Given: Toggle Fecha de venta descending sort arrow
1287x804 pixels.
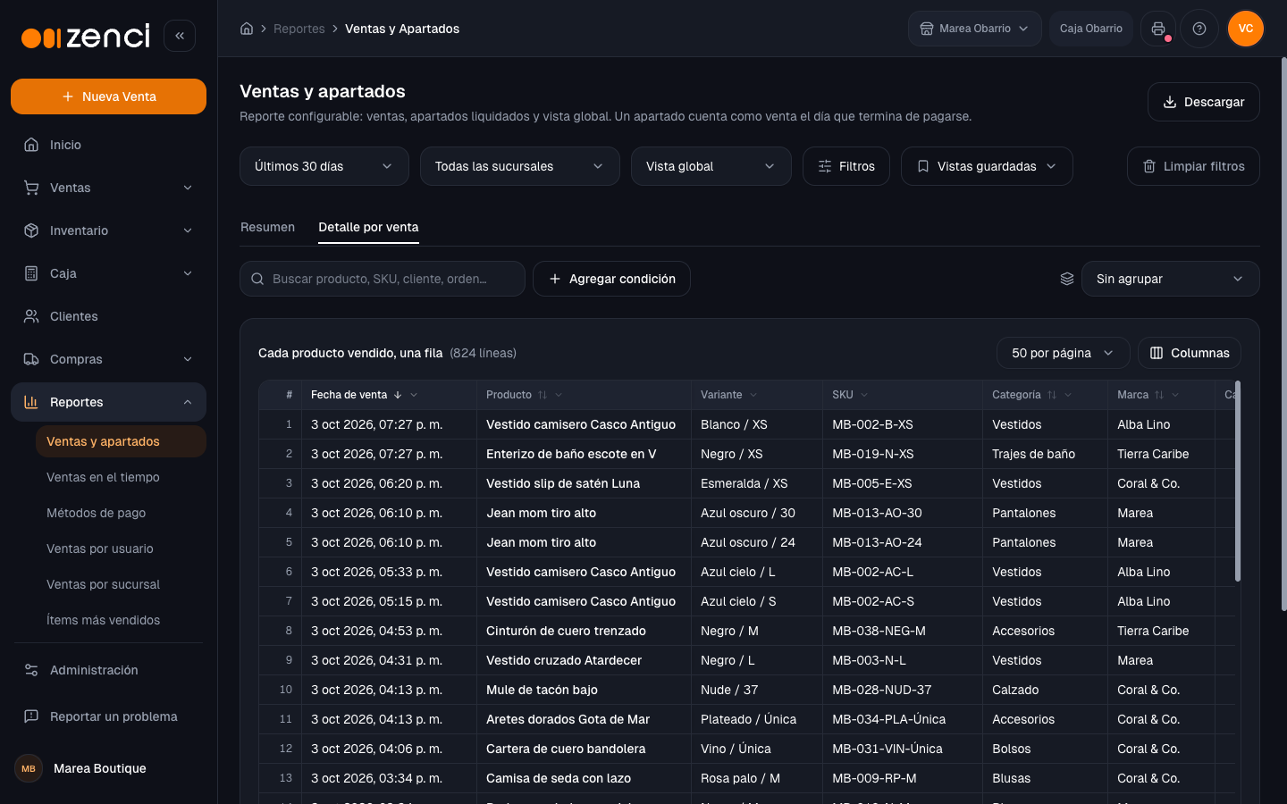Looking at the screenshot, I should pos(398,395).
